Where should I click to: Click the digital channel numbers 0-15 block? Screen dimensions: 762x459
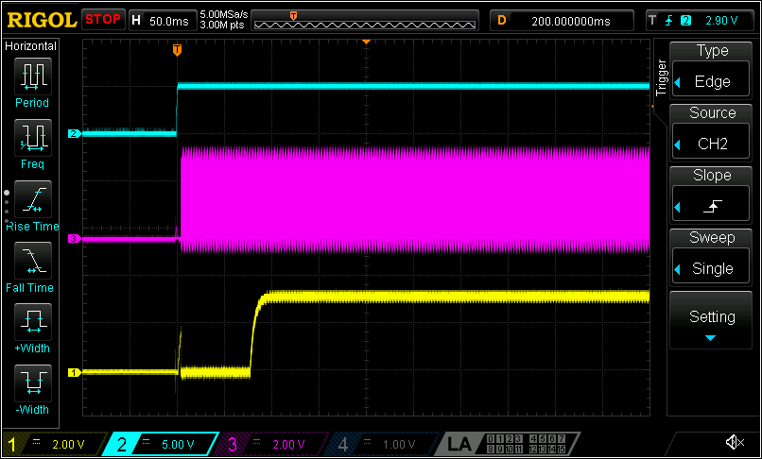tap(527, 444)
